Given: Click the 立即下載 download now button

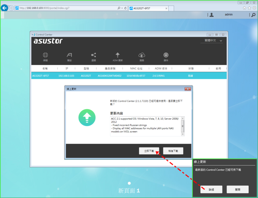Looking at the screenshot, I should click(149, 151).
